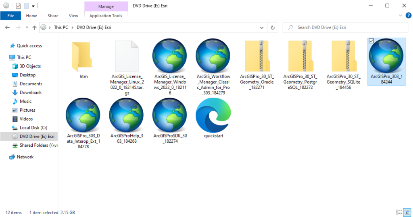Select Quick access in navigation pane
This screenshot has height=217, width=413.
[x=29, y=46]
